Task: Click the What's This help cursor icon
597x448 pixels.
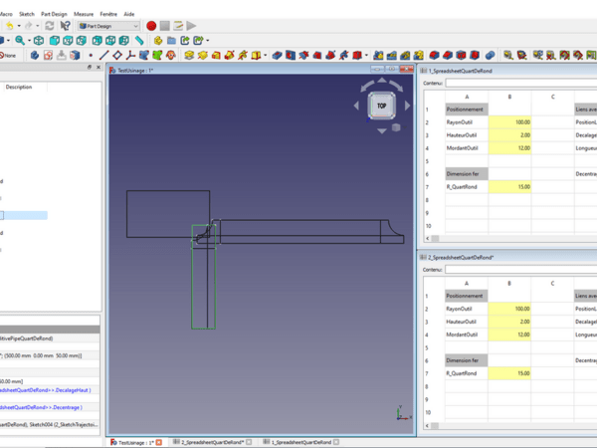Action: (x=65, y=26)
